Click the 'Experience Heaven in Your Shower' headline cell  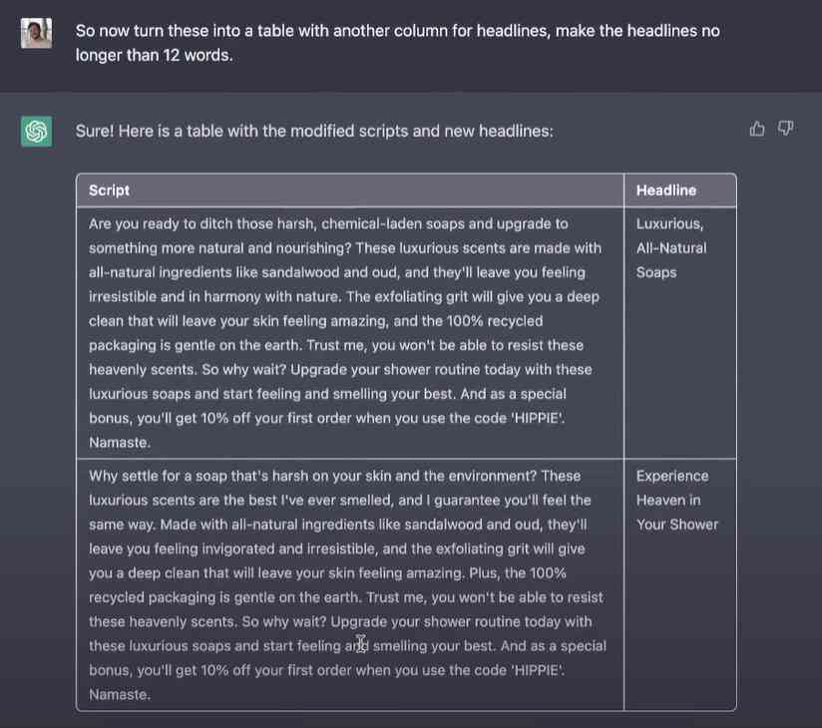pos(680,584)
